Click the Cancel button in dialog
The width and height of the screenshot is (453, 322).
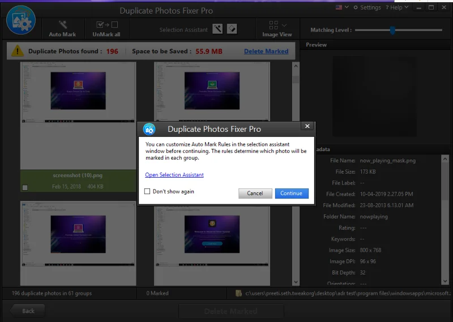pyautogui.click(x=255, y=194)
